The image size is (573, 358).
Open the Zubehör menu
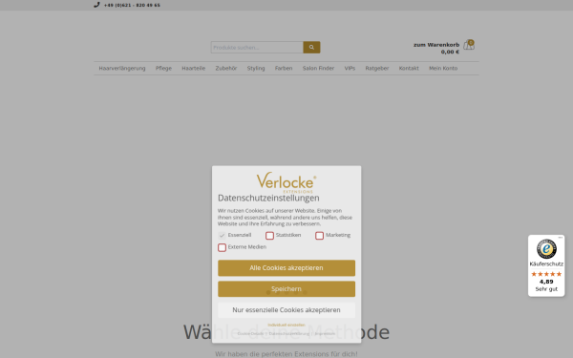[x=226, y=69]
